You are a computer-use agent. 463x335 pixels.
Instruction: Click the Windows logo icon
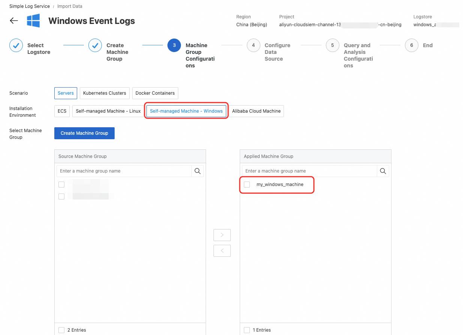click(x=33, y=21)
